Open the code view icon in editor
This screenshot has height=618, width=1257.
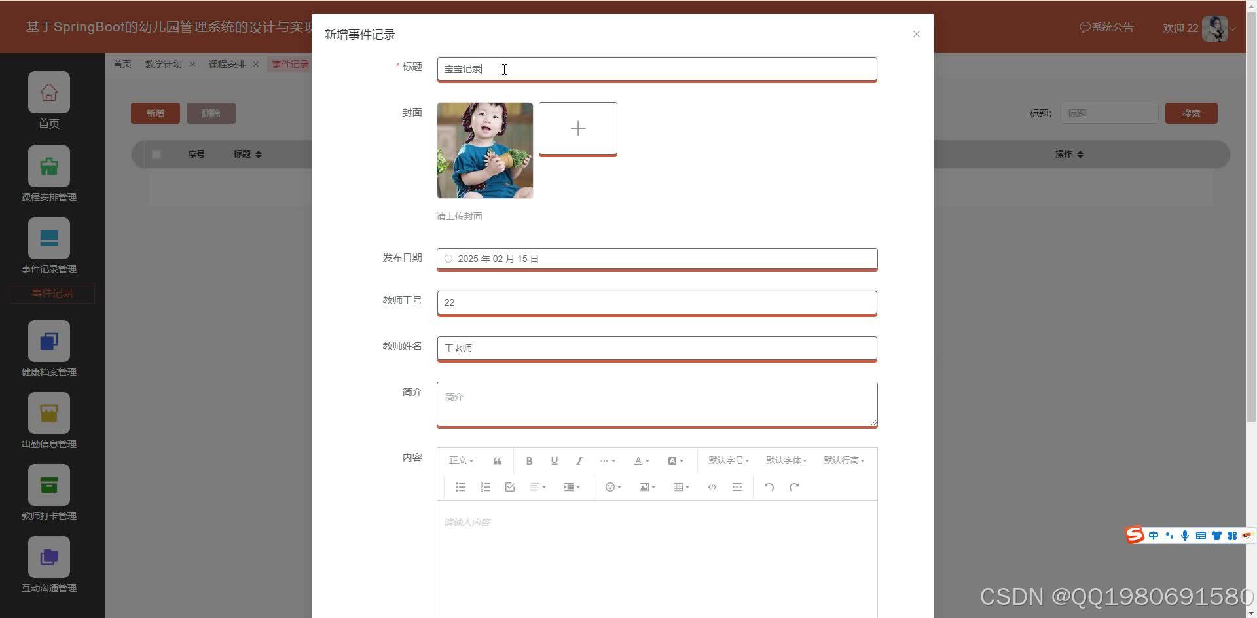pos(712,487)
